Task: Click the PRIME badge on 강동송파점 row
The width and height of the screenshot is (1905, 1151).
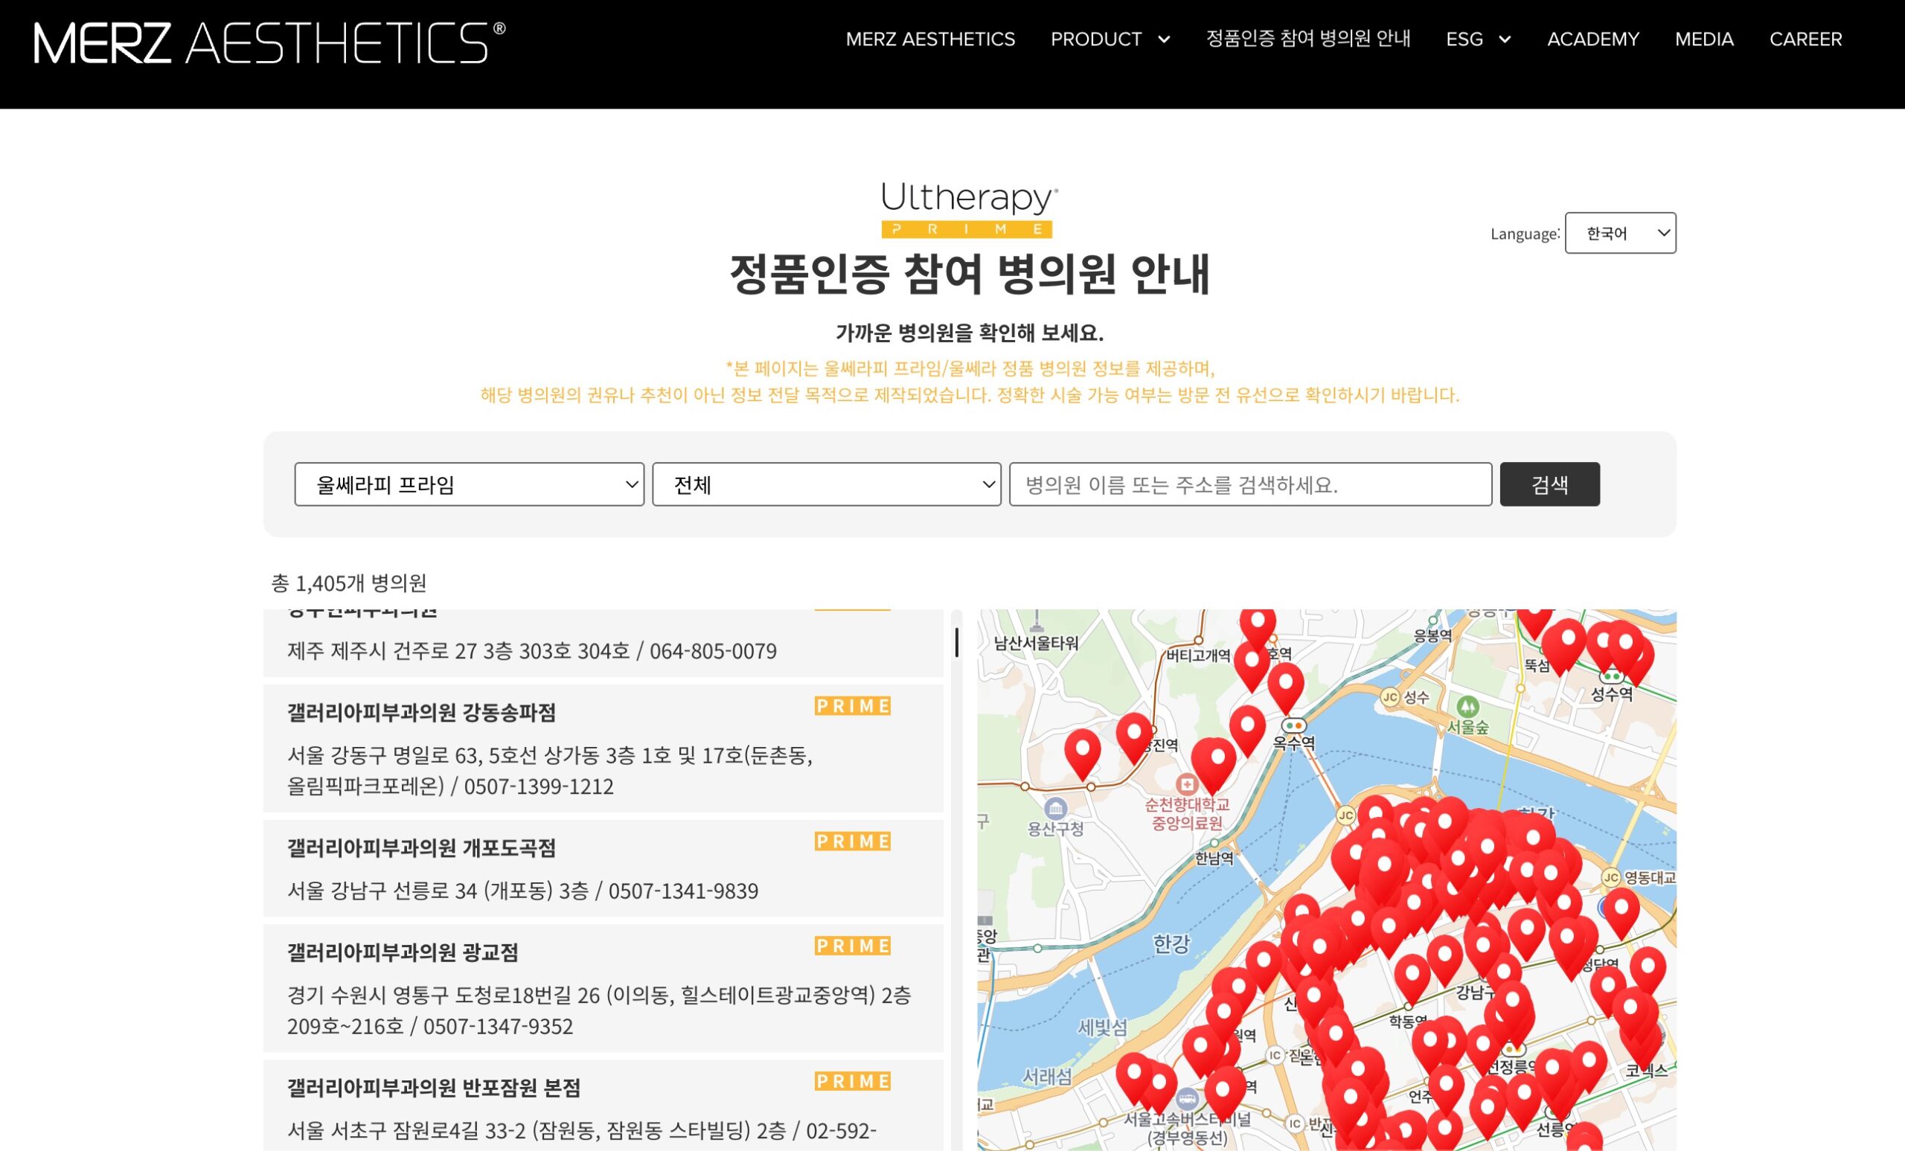Action: point(852,706)
